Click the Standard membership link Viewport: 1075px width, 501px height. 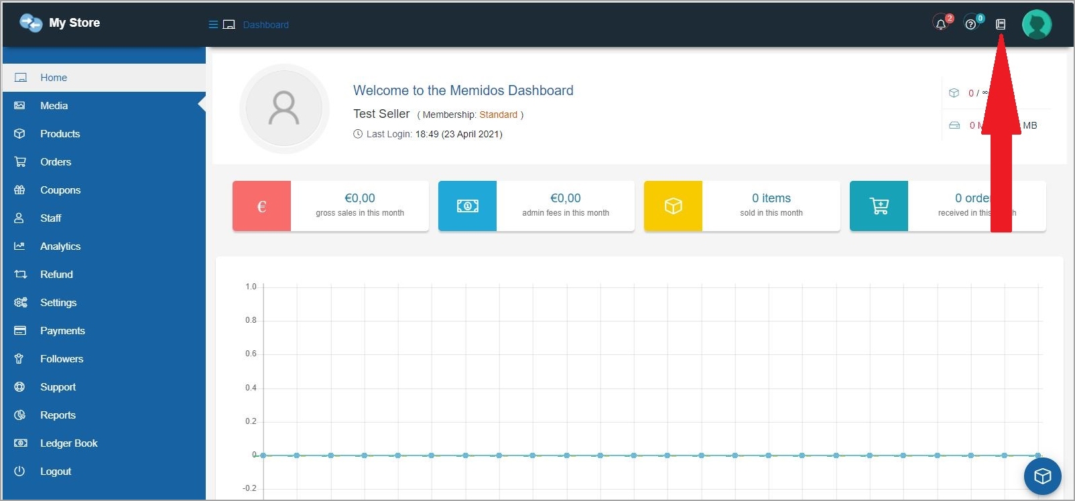pos(498,115)
